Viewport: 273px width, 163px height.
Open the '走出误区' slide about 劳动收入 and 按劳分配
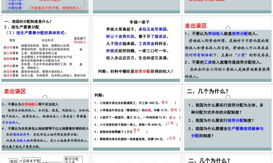point(228,50)
